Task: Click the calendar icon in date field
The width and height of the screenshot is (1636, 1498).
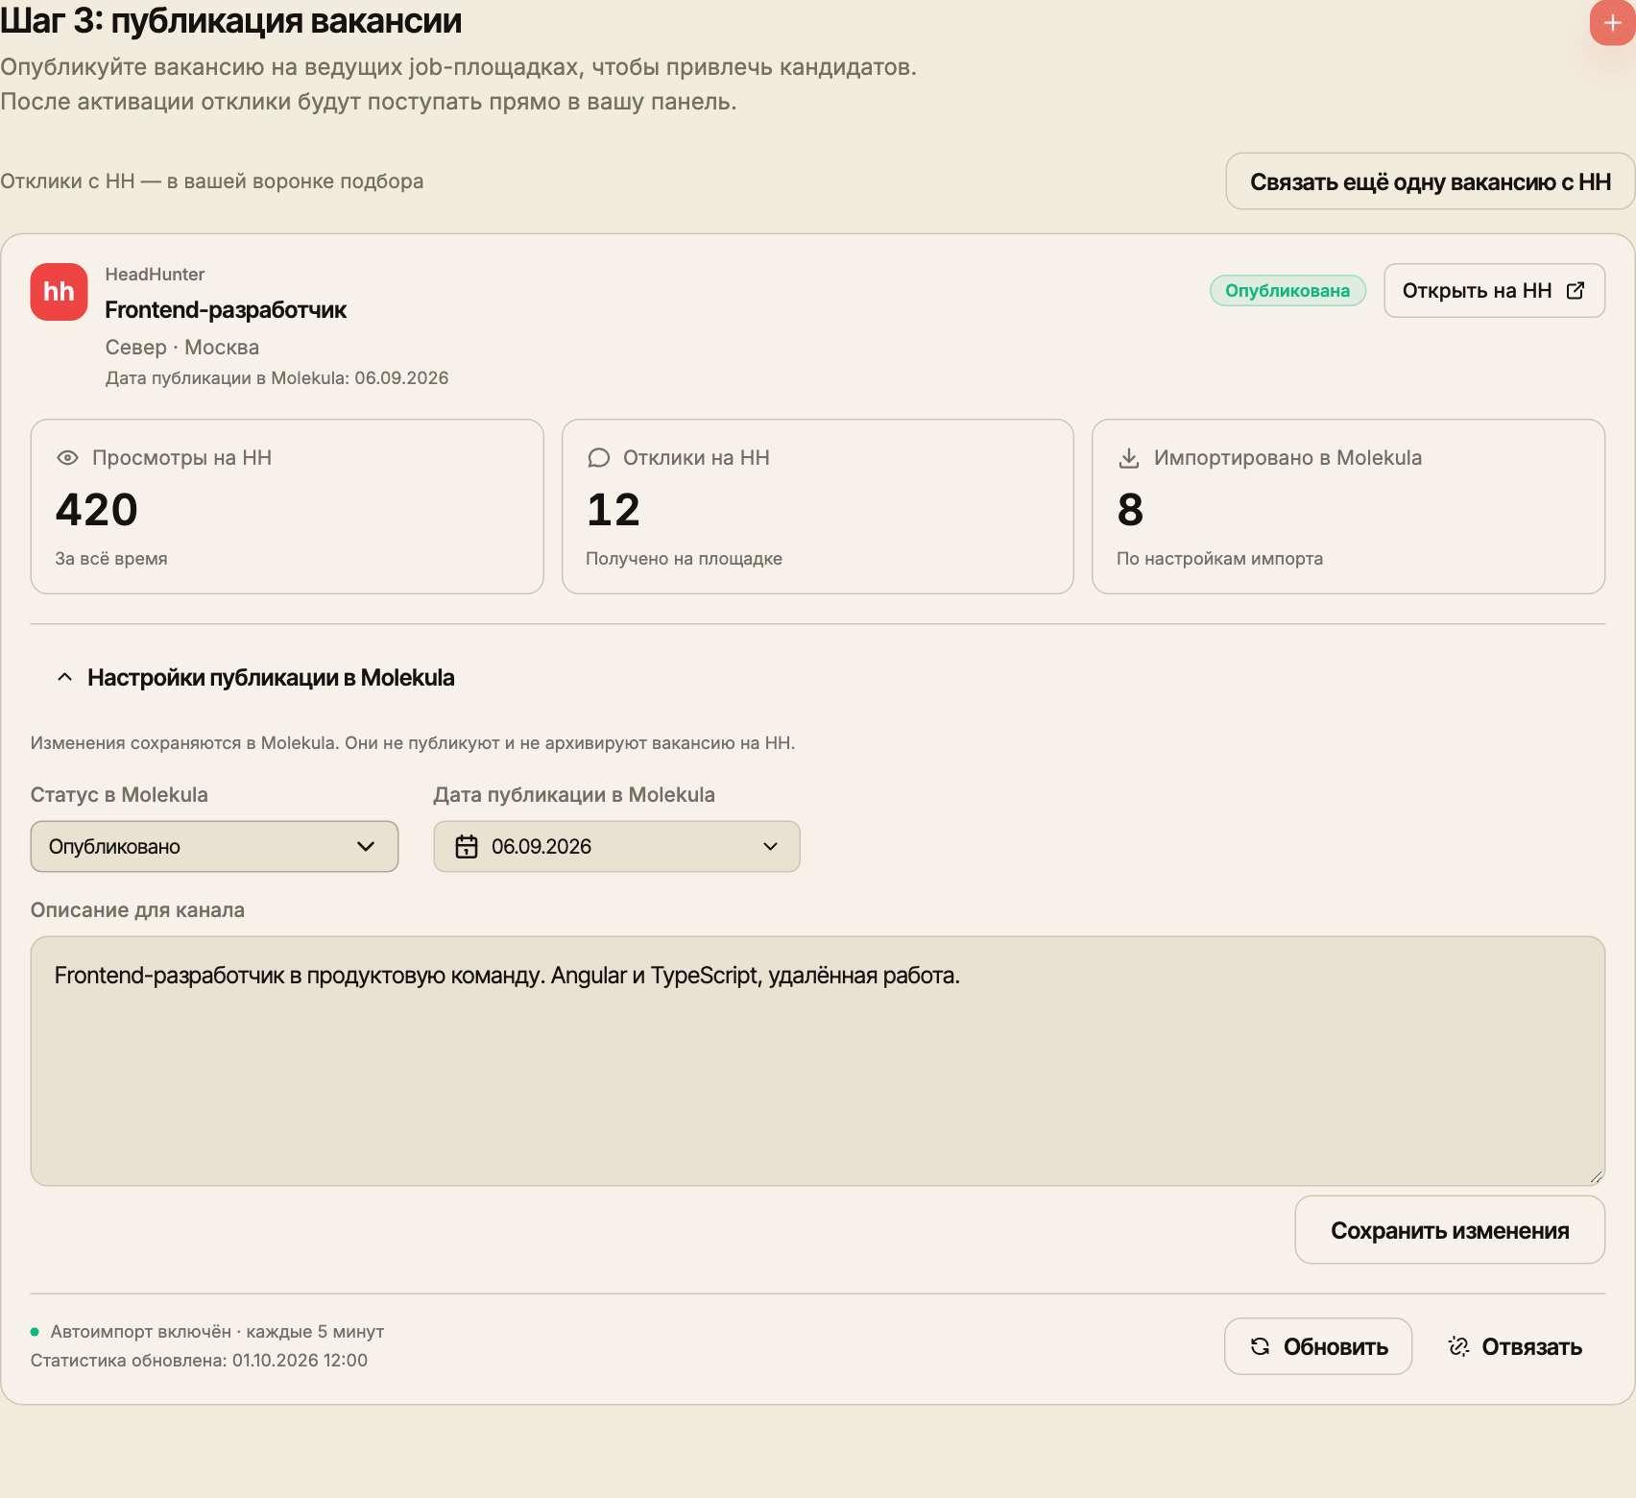Action: [x=467, y=846]
